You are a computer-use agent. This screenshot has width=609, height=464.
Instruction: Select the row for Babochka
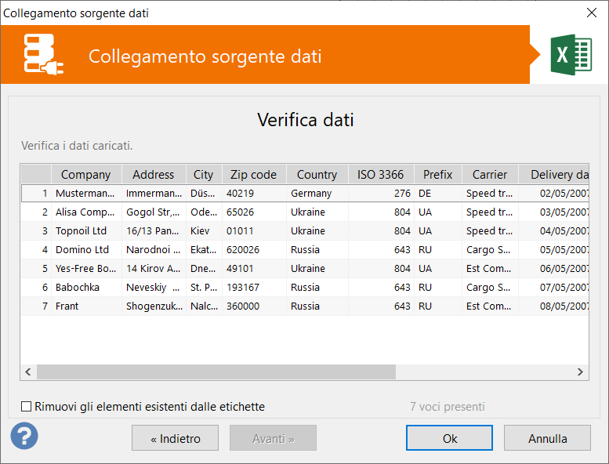coord(305,288)
